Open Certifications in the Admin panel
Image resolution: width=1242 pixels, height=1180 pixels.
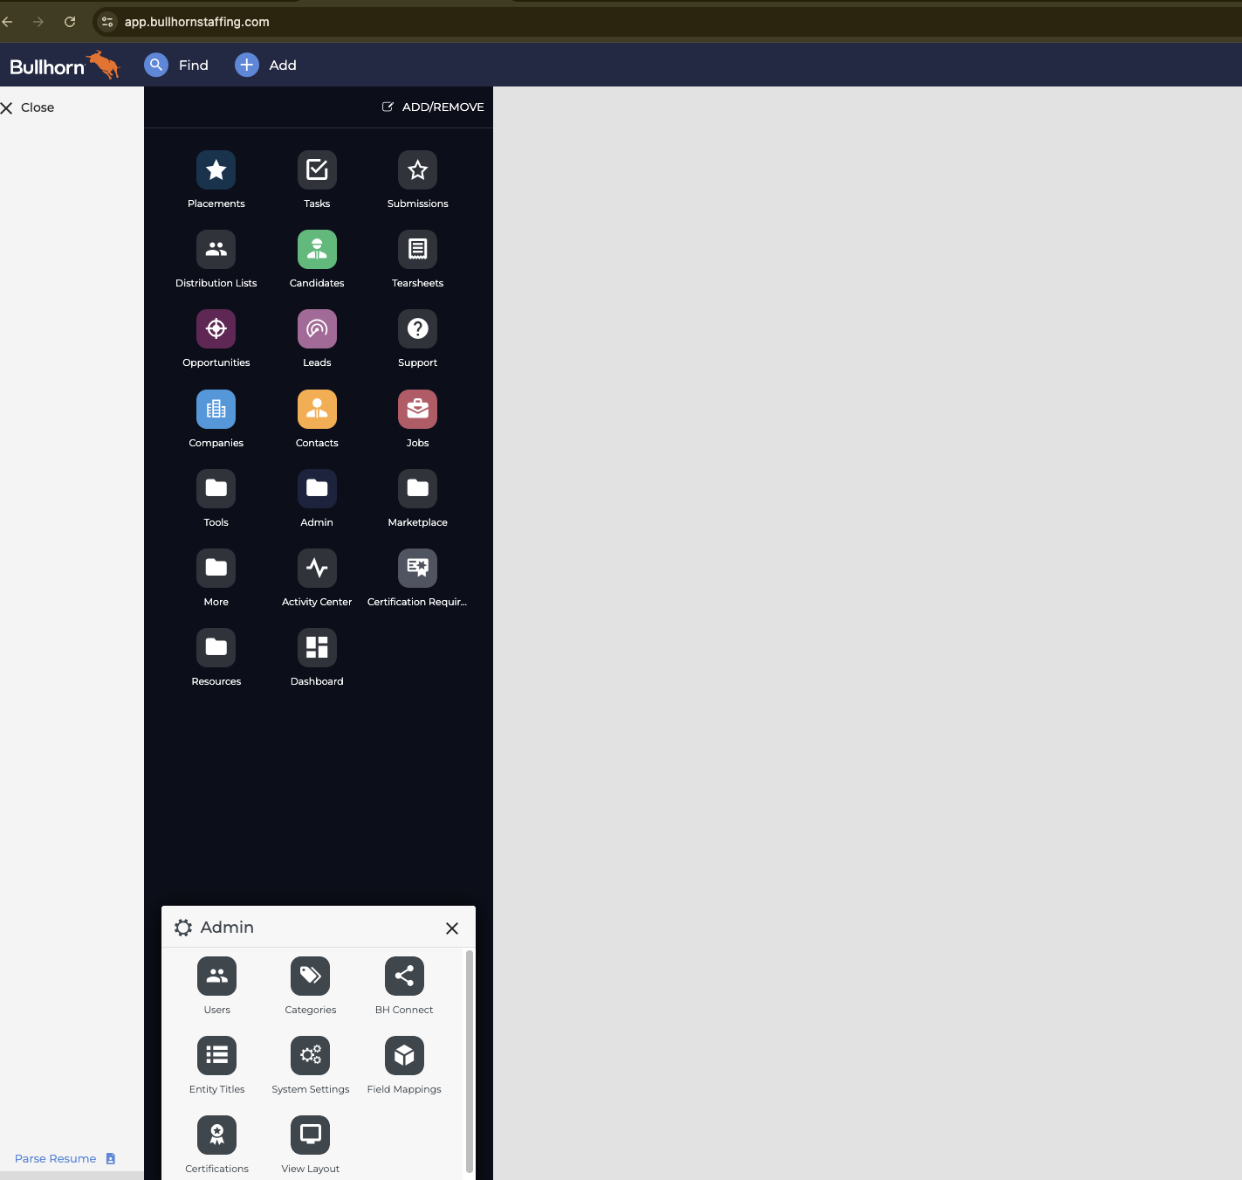[x=217, y=1135]
